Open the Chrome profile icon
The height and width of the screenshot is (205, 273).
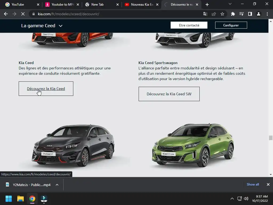coord(259,14)
